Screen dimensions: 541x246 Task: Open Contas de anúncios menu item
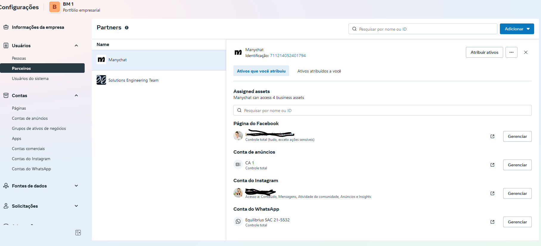[30, 118]
